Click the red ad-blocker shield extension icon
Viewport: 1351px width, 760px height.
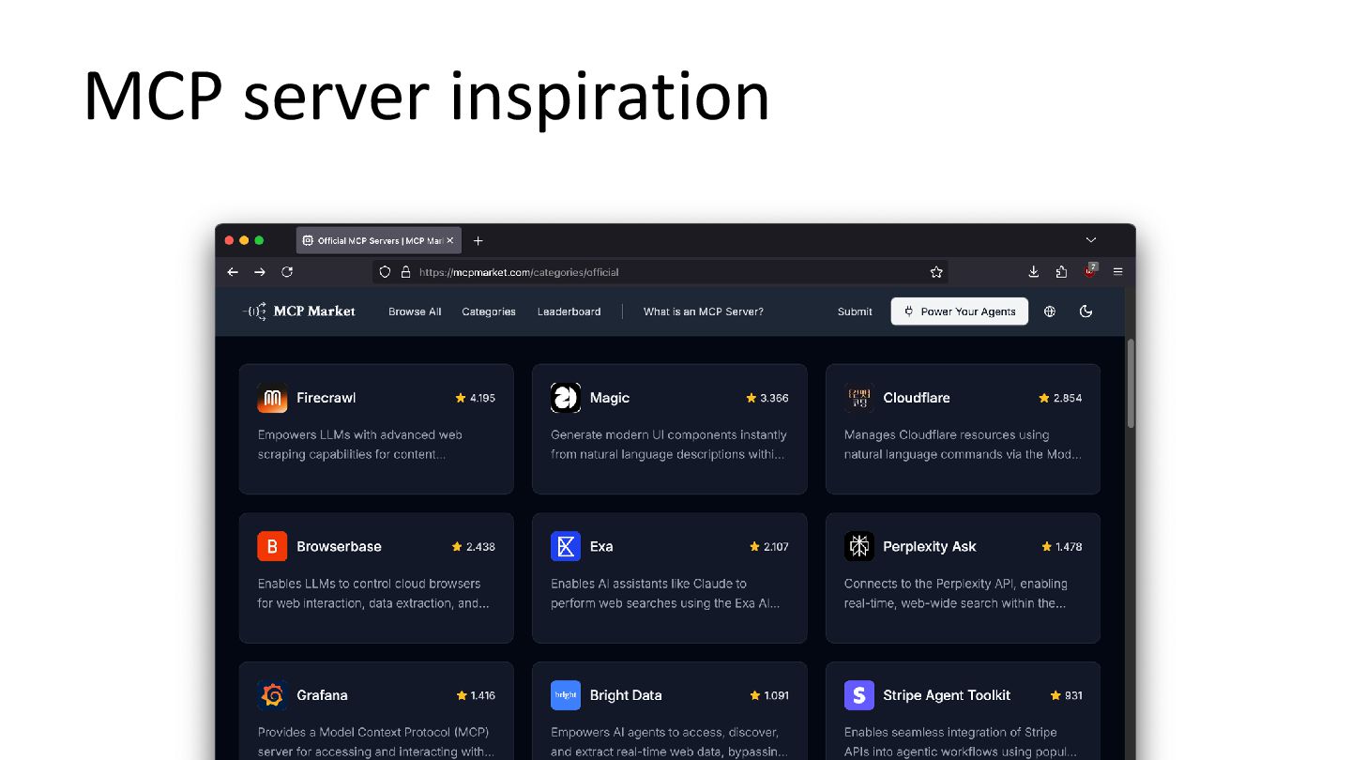(x=1090, y=270)
